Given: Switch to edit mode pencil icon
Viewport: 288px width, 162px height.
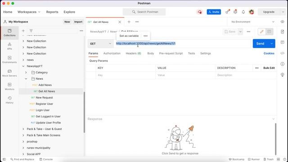Looking at the screenshot, I should (x=261, y=31).
